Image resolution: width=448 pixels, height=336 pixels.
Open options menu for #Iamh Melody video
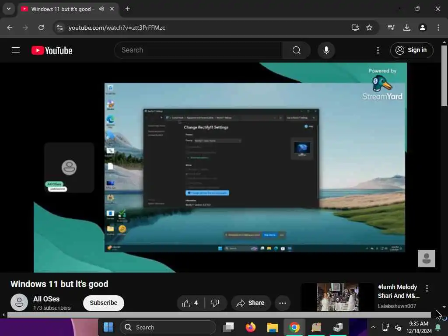(x=427, y=288)
